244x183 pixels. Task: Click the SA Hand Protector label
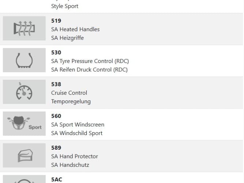click(x=75, y=156)
